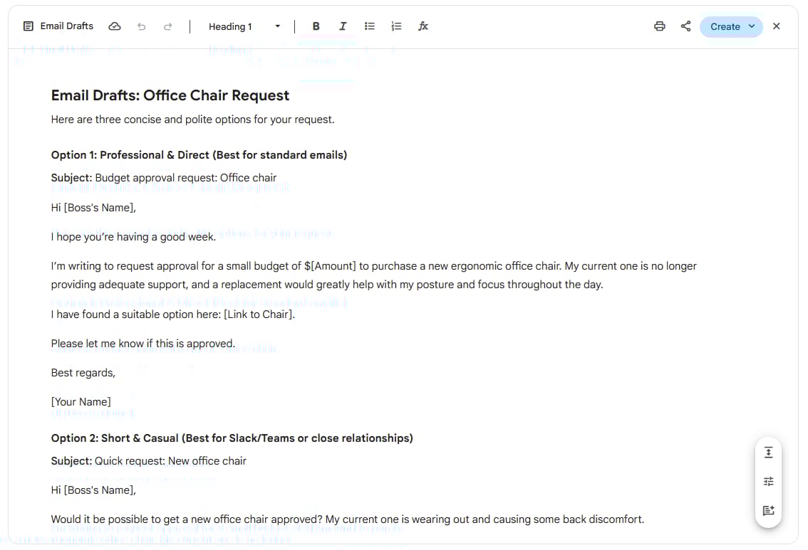Click the document icon beside Email Drafts
Image resolution: width=808 pixels, height=550 pixels.
29,26
